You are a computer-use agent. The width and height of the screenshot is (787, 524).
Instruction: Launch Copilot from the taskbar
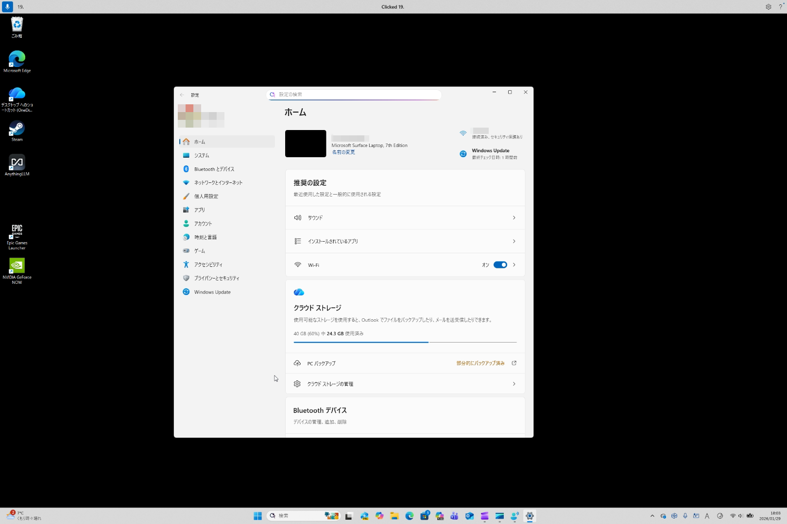pyautogui.click(x=379, y=516)
